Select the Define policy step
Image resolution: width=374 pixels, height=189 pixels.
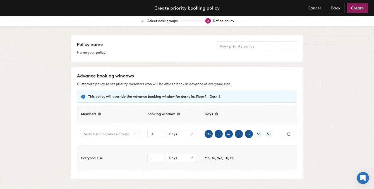click(220, 21)
